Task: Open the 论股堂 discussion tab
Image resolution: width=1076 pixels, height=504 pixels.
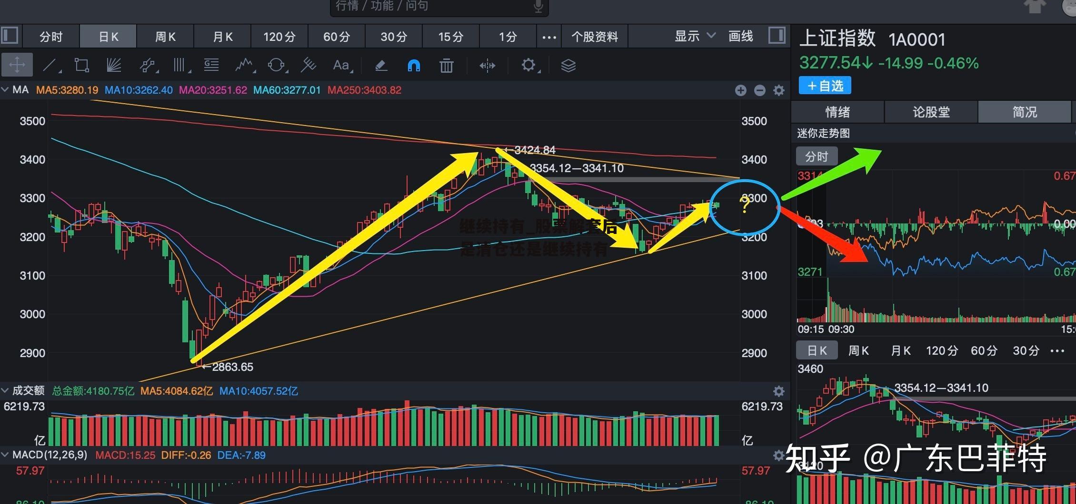Action: pos(931,112)
